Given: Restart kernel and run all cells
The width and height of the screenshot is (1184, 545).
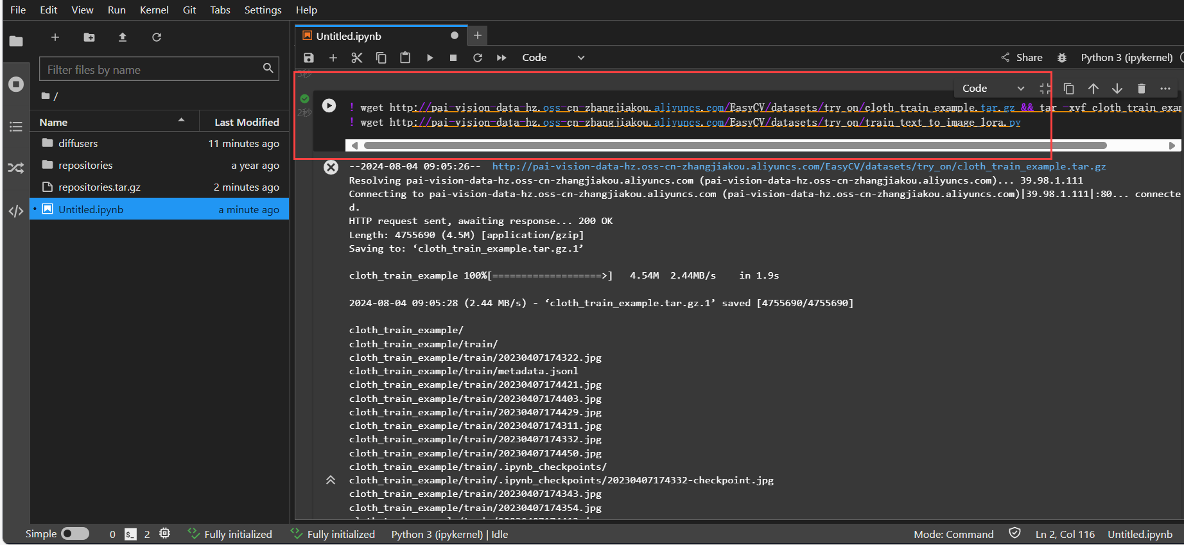Looking at the screenshot, I should coord(501,58).
